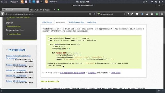
Task: Read Twisted Fellowship 2015 Call for proposals
Action: coord(18,57)
